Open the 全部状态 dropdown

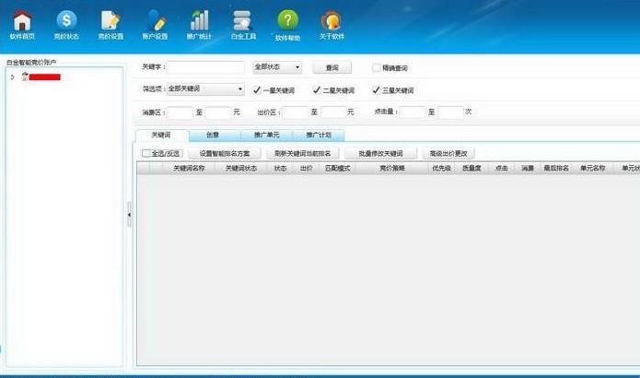coord(278,67)
